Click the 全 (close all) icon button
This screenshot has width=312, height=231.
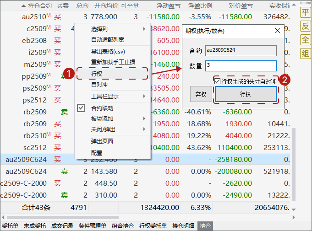click(x=305, y=40)
